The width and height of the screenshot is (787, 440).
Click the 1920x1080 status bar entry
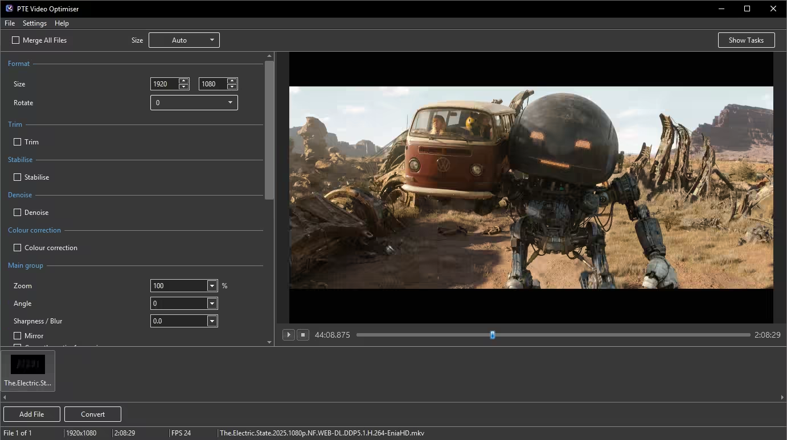pos(81,433)
